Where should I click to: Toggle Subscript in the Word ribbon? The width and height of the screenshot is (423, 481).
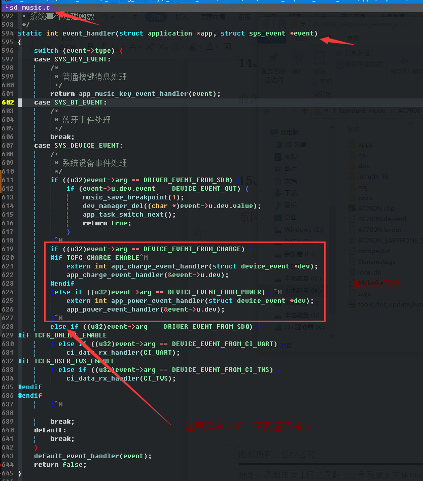[163, 47]
